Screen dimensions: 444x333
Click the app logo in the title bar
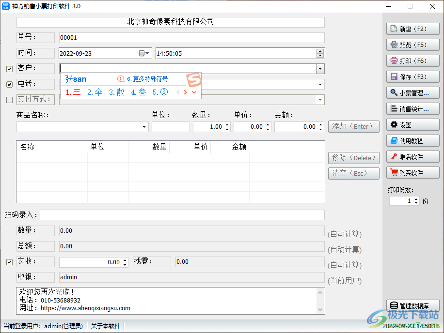pos(6,6)
